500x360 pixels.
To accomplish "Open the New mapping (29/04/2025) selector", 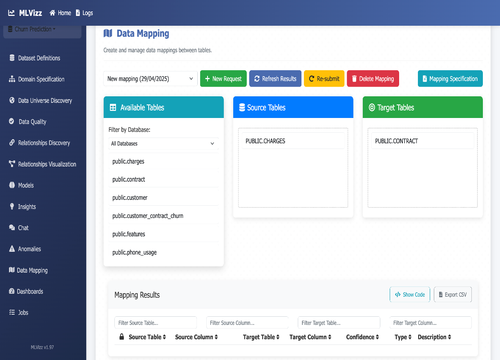I will tap(151, 79).
